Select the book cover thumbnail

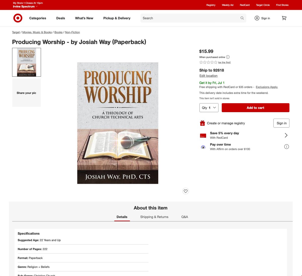tap(26, 62)
